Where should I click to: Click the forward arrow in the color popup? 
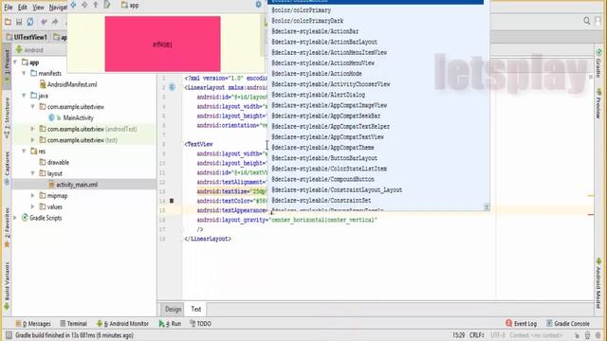pyautogui.click(x=84, y=5)
